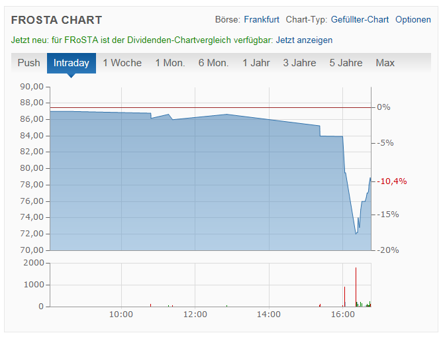Select the 1 Jahr timeframe
The height and width of the screenshot is (339, 445).
256,63
